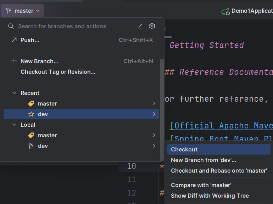Select Checkout and Rebase onto 'master'
273x204 pixels.
[219, 170]
